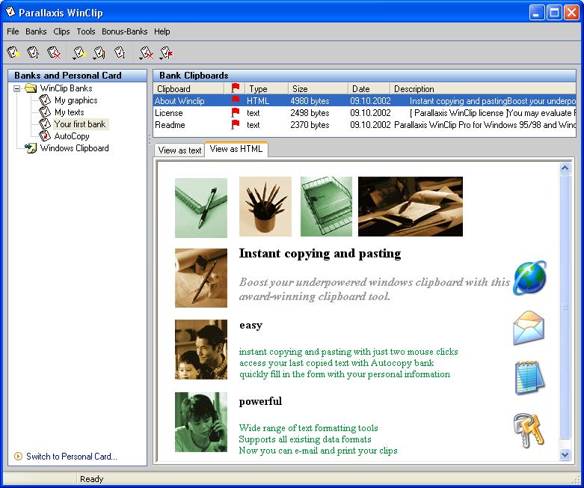Sort by the Size column header
The width and height of the screenshot is (584, 488).
[x=318, y=89]
